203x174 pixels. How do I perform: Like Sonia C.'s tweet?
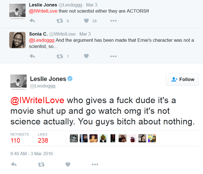[x=86, y=56]
